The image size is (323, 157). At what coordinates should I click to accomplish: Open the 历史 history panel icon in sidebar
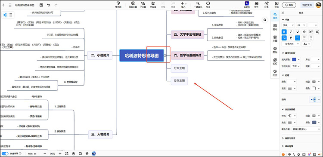(x=275, y=71)
